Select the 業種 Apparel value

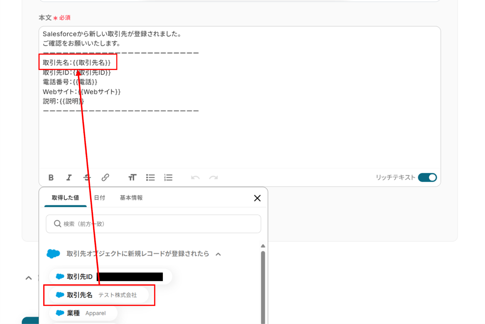(x=83, y=313)
